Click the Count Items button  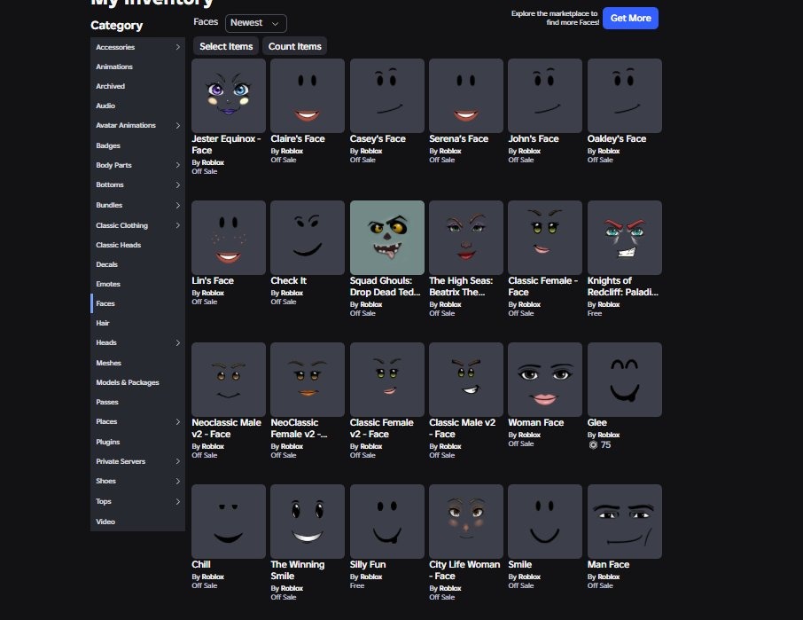(295, 46)
